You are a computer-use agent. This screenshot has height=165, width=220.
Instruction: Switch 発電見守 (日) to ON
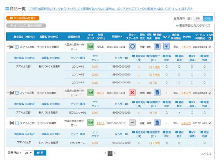(x=198, y=18)
